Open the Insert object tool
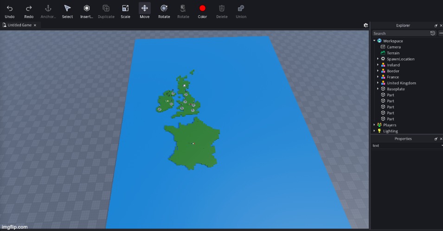This screenshot has height=231, width=443. click(x=86, y=8)
